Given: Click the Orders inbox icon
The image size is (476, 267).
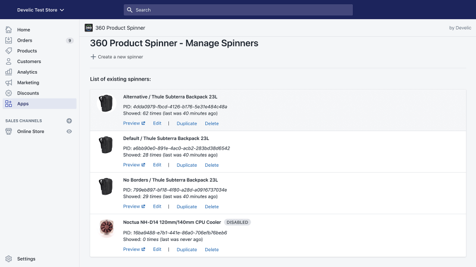Looking at the screenshot, I should click(8, 40).
